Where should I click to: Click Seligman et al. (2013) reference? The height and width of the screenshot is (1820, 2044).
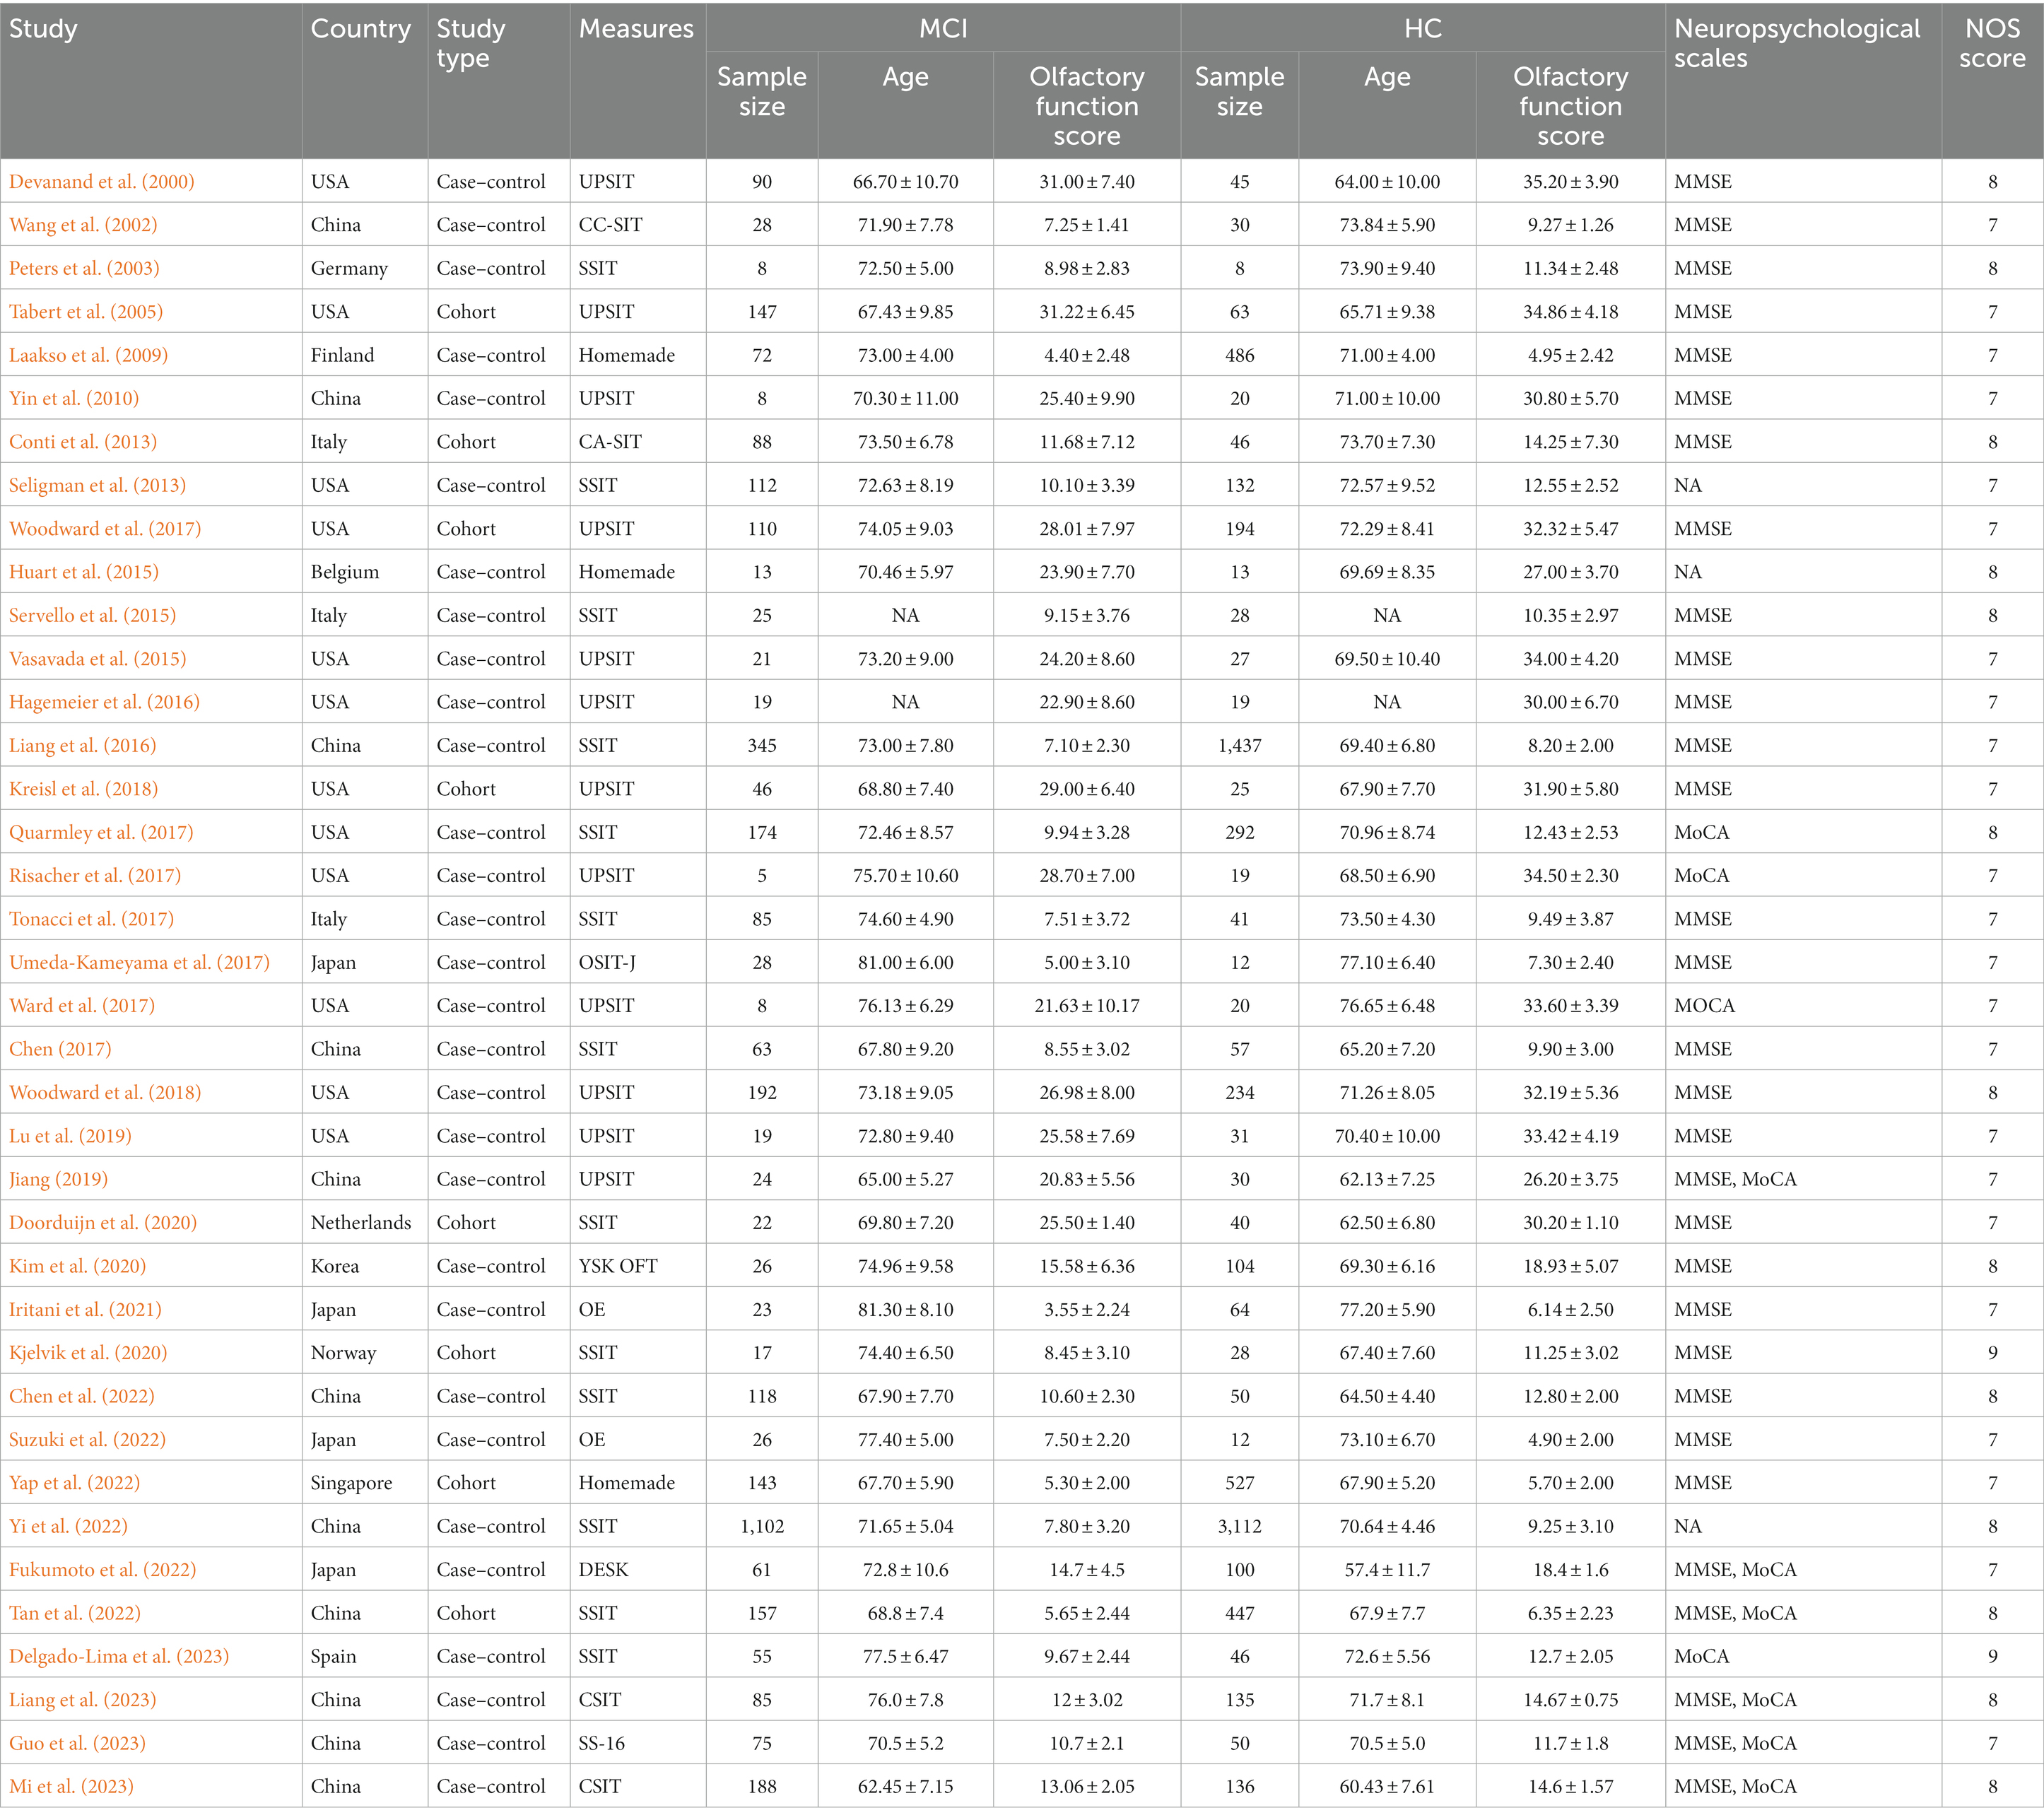click(98, 485)
